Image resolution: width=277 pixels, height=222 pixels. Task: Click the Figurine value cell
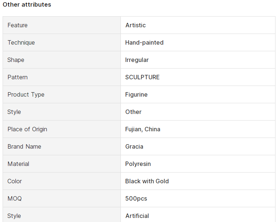click(198, 94)
